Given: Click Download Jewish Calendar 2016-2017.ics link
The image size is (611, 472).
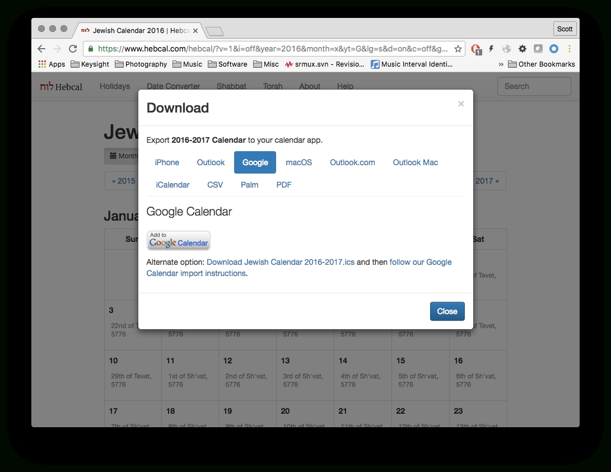Looking at the screenshot, I should 281,262.
